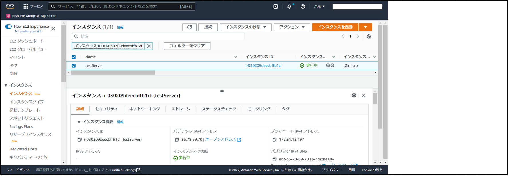Toggle the select-all instances checkbox
This screenshot has width=508, height=185.
click(74, 57)
